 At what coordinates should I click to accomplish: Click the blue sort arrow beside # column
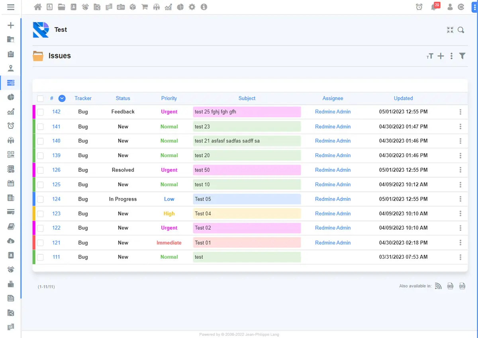(x=62, y=98)
